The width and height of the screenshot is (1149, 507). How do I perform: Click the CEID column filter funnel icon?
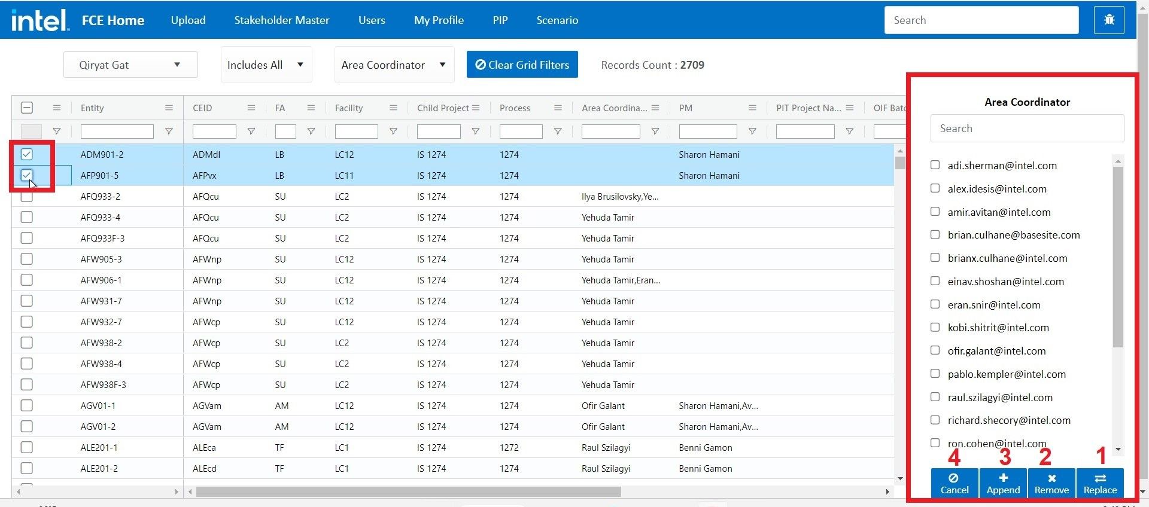(251, 131)
